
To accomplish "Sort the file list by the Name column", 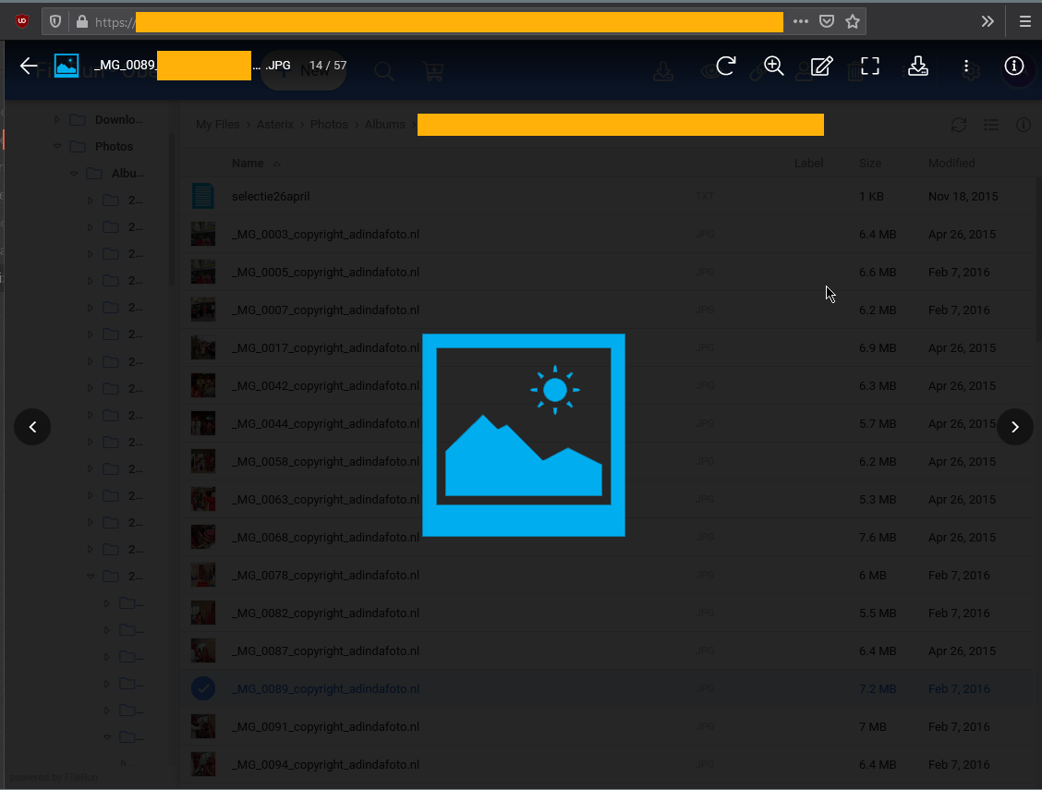I will (x=248, y=164).
